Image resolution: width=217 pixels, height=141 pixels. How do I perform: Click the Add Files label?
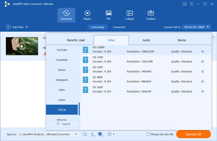18,27
